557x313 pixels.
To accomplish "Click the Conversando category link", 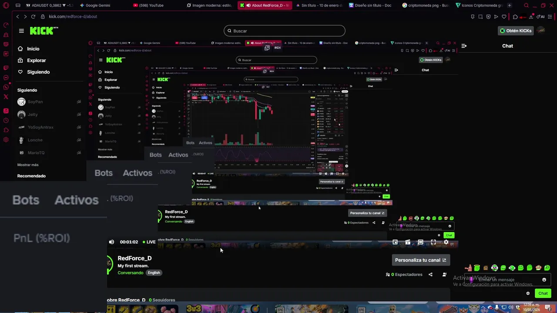I will [x=130, y=273].
